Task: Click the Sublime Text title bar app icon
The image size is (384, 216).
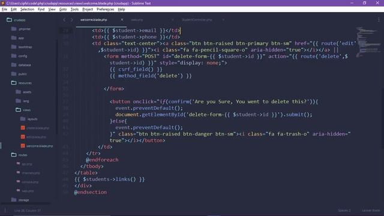Action: coord(3,3)
